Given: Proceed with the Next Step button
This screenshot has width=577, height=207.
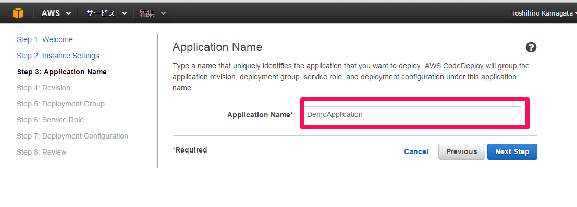Looking at the screenshot, I should coord(512,151).
